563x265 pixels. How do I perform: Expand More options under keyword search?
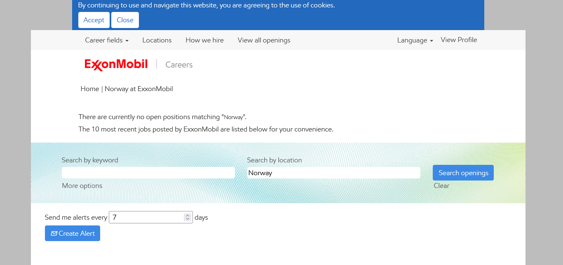point(82,185)
